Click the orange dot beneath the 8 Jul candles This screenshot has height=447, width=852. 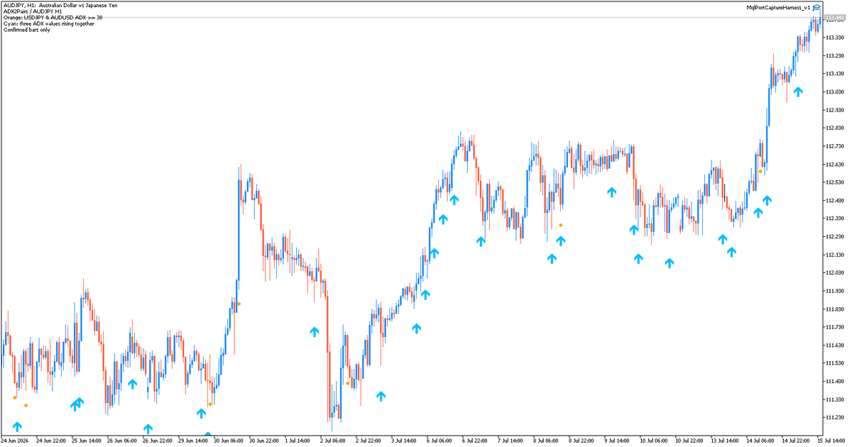(561, 225)
